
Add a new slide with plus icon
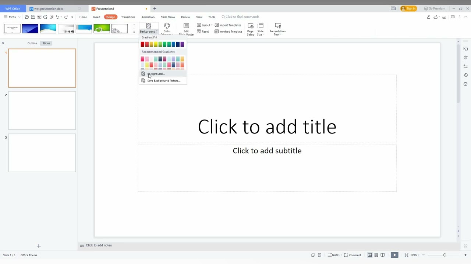point(39,246)
